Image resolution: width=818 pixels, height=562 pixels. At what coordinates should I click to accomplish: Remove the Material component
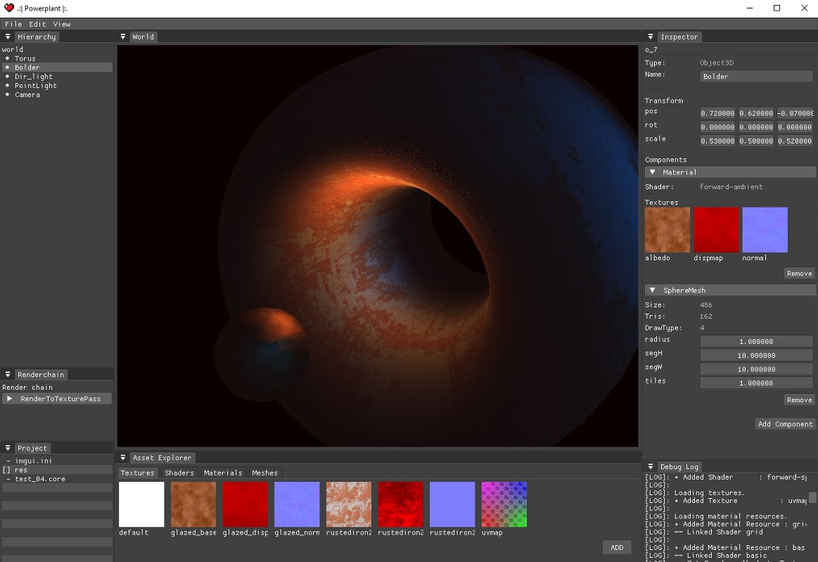[x=799, y=274]
